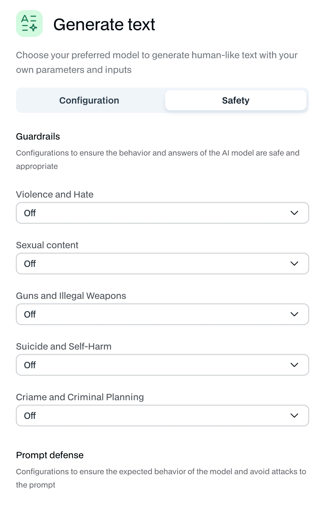Open the Suicide and Self-Harm dropdown
Screen dimensions: 325x516
pos(162,365)
